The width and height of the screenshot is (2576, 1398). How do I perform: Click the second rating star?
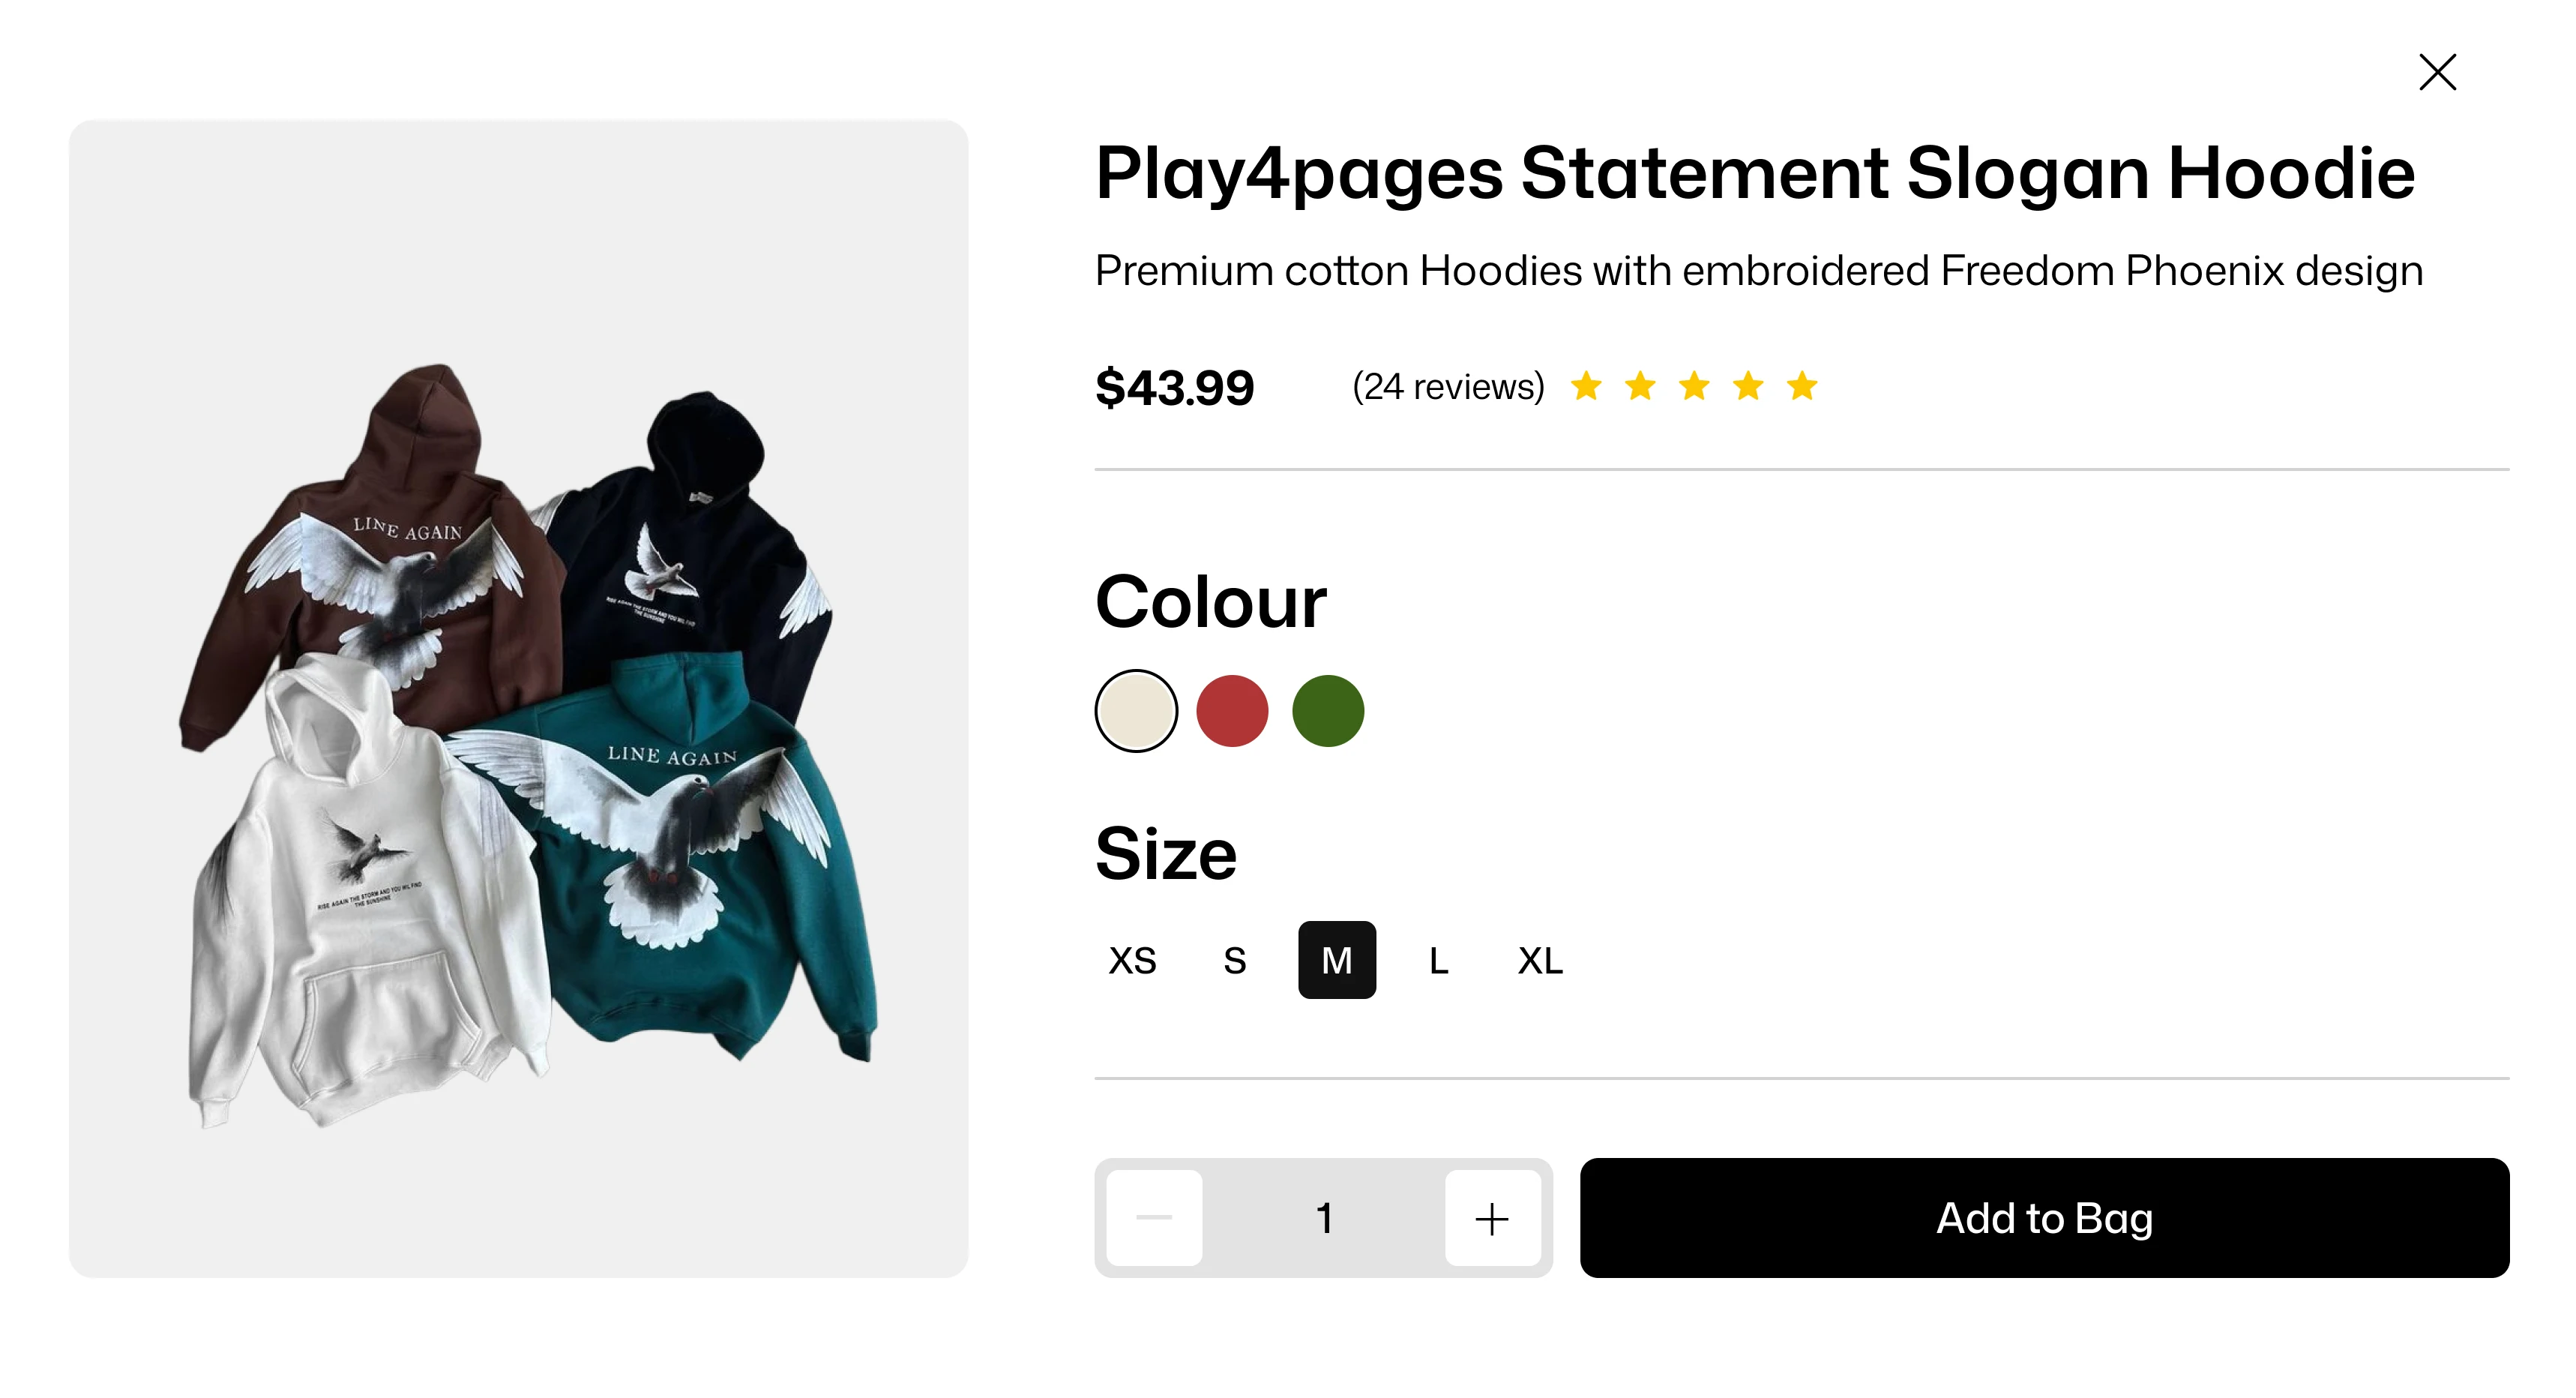[1640, 386]
